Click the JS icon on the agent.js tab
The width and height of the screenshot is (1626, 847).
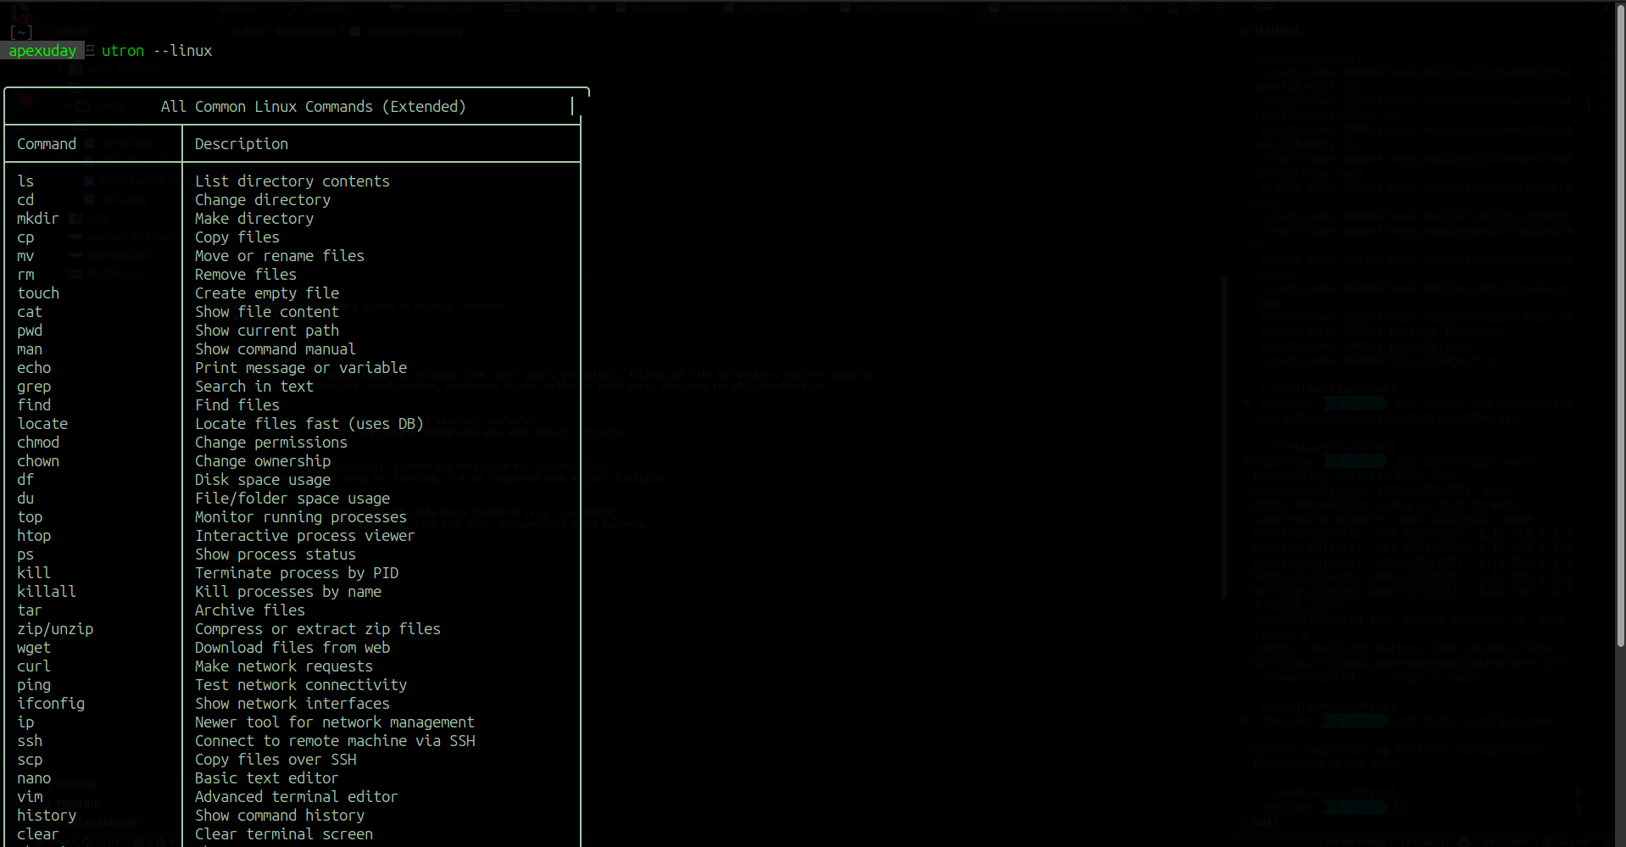[212, 8]
